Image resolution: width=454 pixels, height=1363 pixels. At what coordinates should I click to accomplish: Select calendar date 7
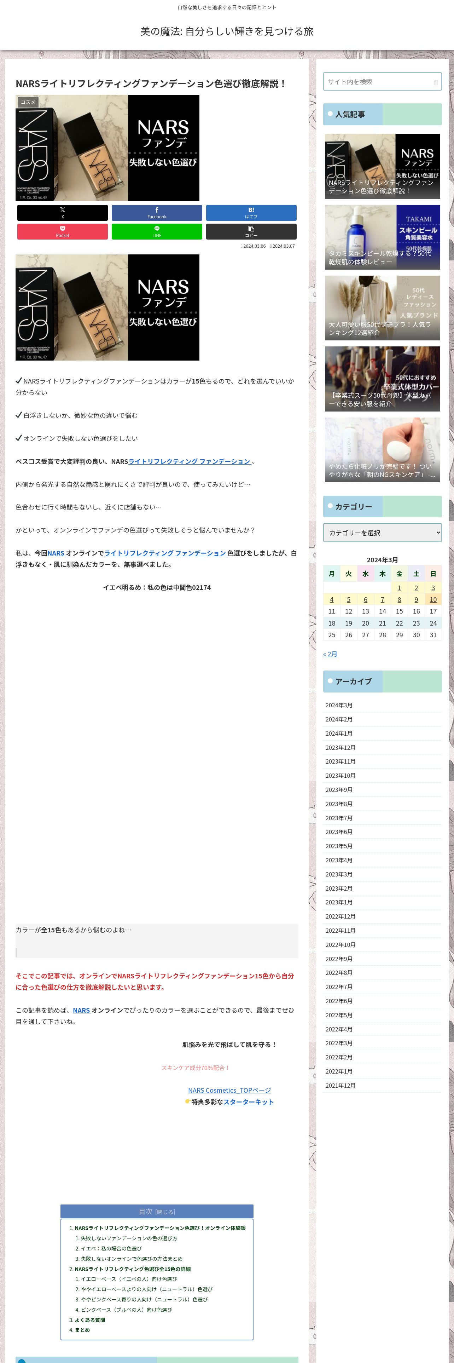[x=382, y=599]
